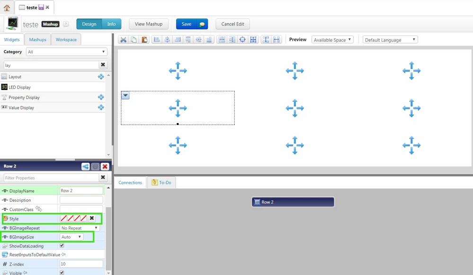Switch to the Widgets tab

[12, 39]
